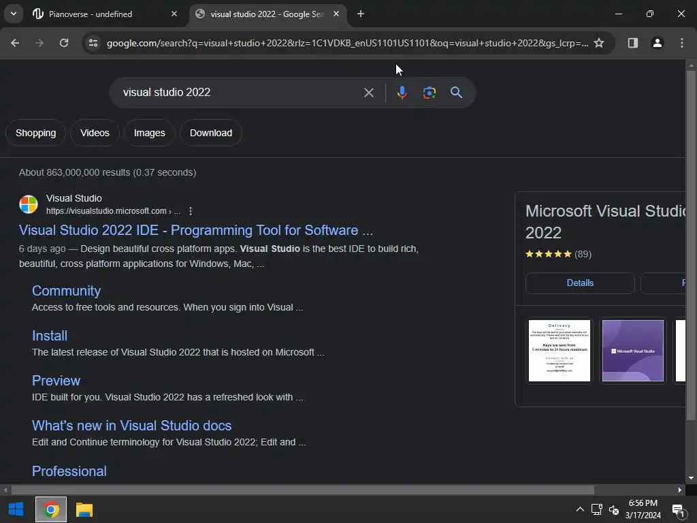Click the scroll down arrow
Screen dimensions: 697x523
691,478
